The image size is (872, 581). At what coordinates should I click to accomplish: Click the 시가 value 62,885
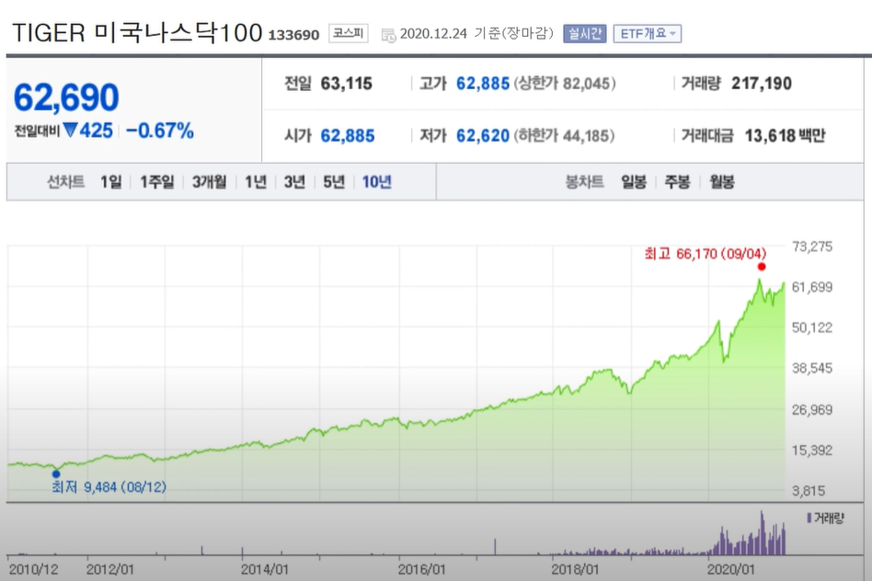click(348, 136)
